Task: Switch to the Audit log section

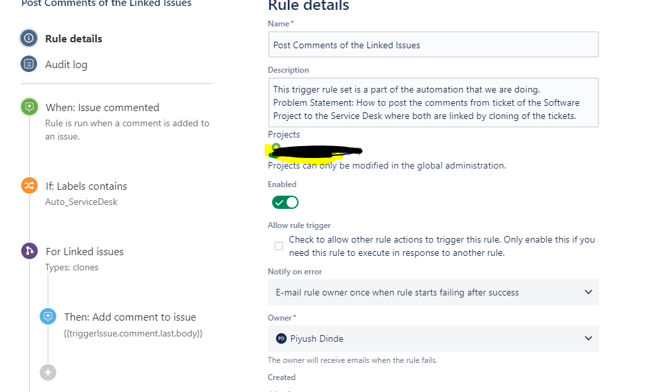Action: (x=66, y=65)
